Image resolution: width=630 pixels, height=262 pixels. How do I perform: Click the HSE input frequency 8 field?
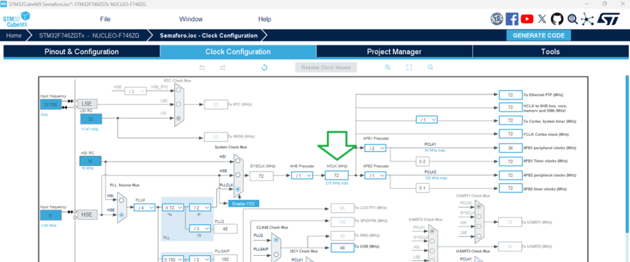tap(50, 215)
